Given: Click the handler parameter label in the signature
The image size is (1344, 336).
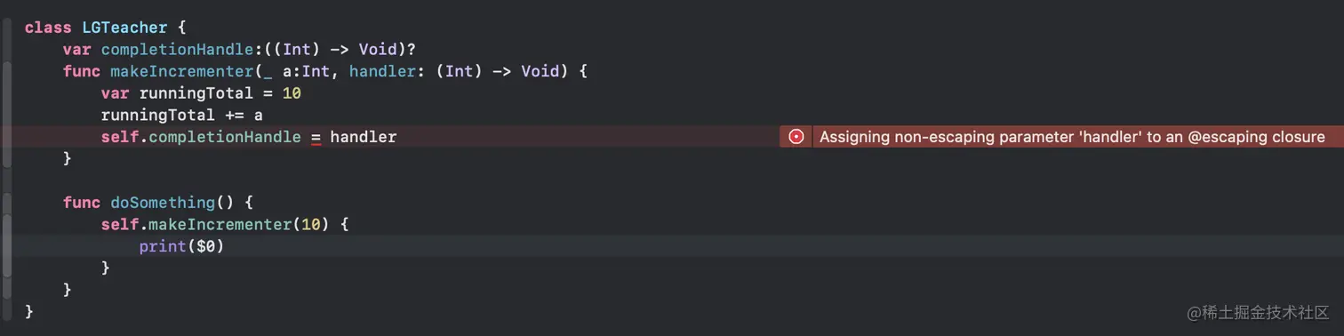Looking at the screenshot, I should (382, 71).
